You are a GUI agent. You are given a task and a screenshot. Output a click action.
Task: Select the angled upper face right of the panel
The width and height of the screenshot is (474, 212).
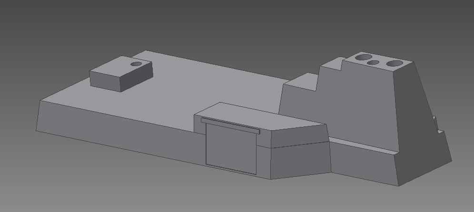[x=297, y=136]
